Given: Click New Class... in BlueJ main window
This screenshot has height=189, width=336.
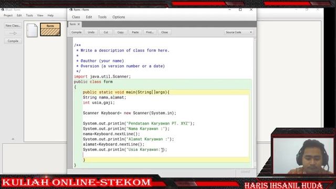Looking at the screenshot, I should [13, 26].
